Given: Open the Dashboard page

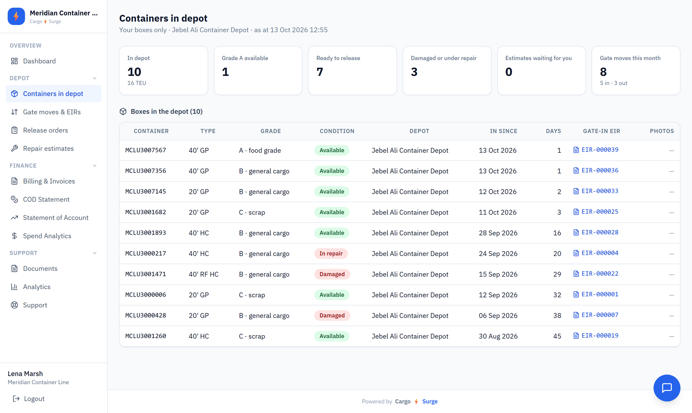Looking at the screenshot, I should pos(53,61).
